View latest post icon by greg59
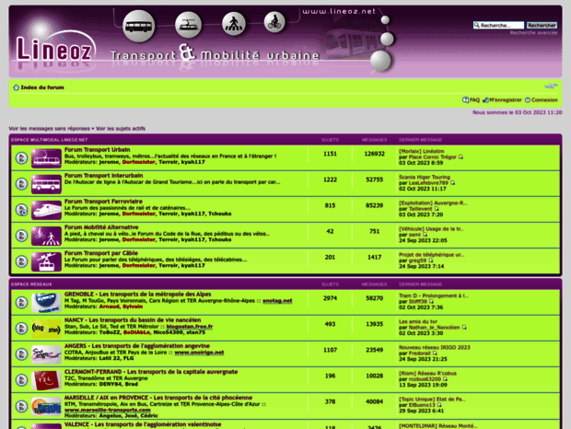Screen dimensions: 571x429 (430, 261)
